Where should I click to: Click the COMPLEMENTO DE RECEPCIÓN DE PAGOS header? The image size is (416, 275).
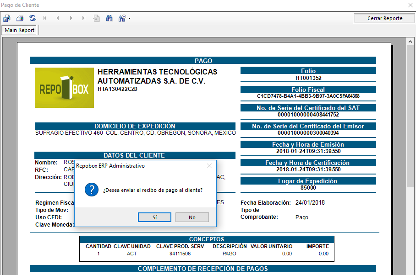point(203,269)
